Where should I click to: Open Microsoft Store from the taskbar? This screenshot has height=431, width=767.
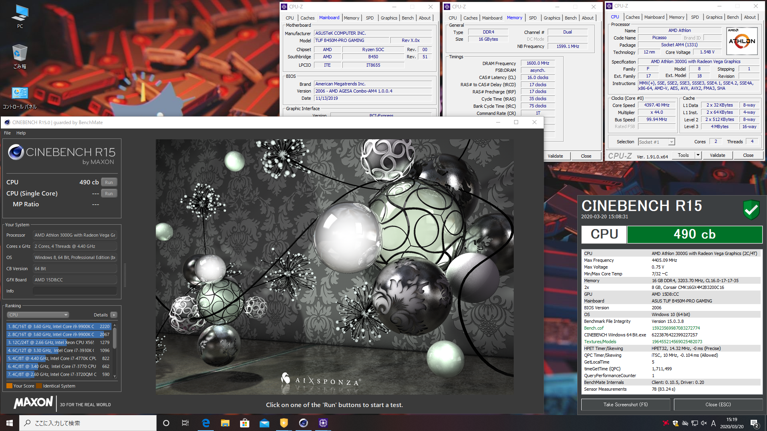click(245, 423)
